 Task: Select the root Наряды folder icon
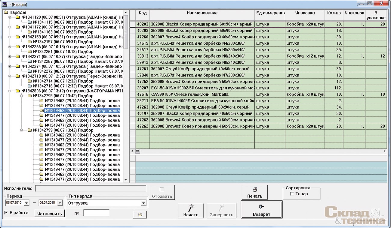pos(6,12)
